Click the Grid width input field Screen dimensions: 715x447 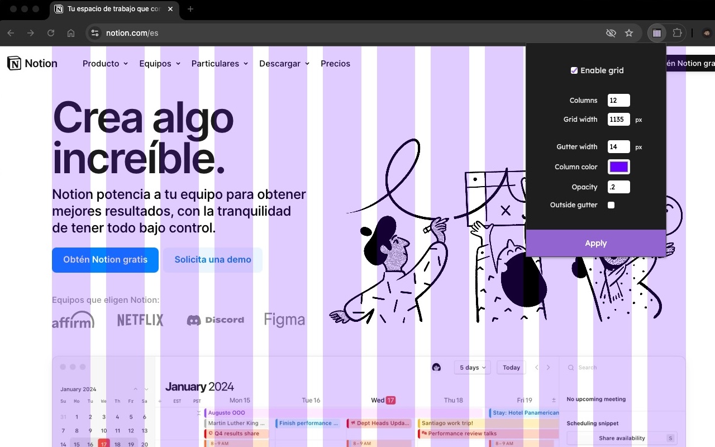619,120
